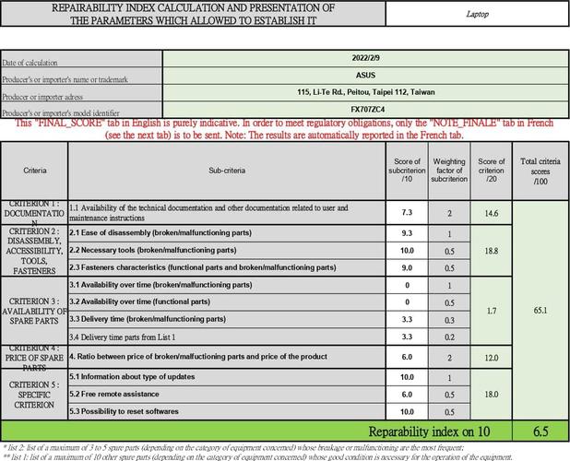Click the 'Date of calculation' label
The image size is (570, 461).
pyautogui.click(x=81, y=59)
